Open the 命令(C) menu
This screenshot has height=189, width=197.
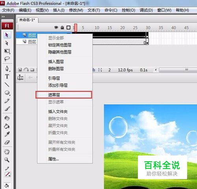[x=111, y=10]
